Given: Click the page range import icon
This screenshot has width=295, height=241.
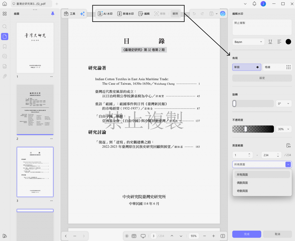Looking at the screenshot, I should pos(288,145).
